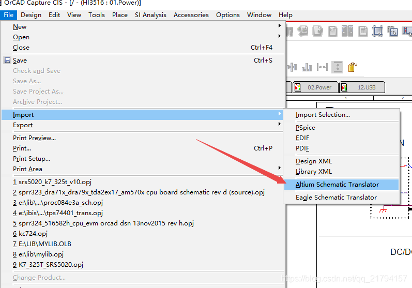Expand the Export submenu arrow
The image size is (412, 288).
(279, 124)
